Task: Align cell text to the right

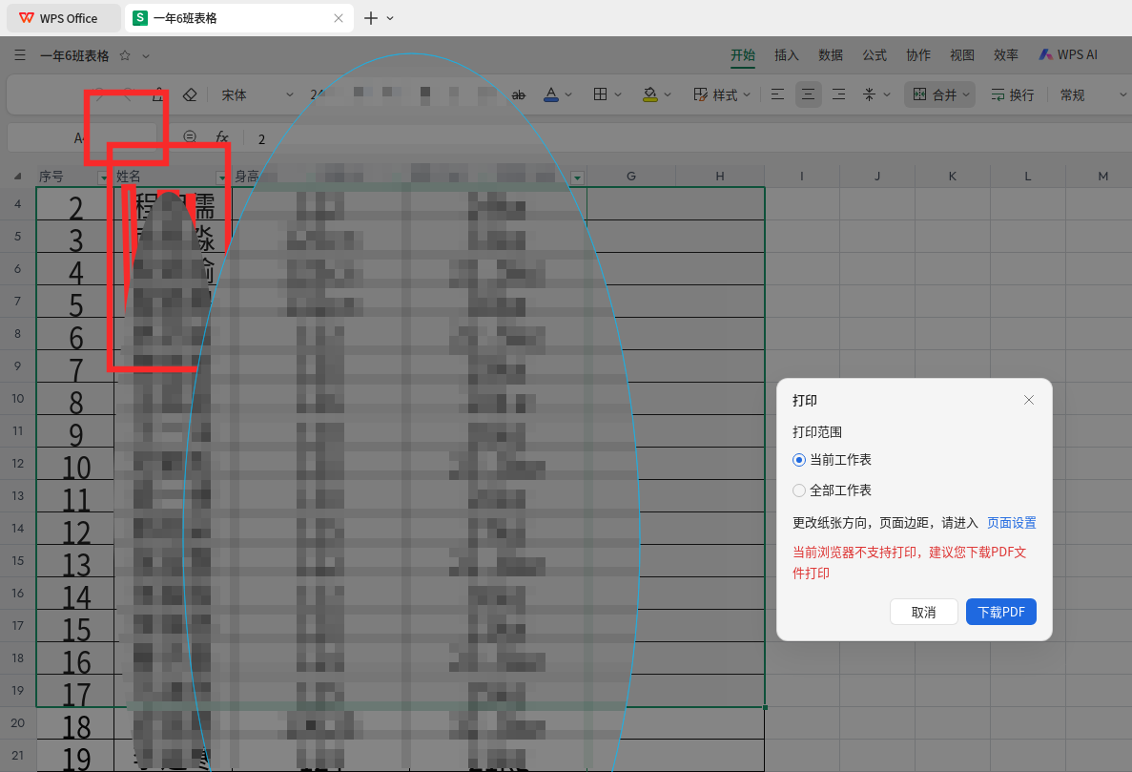Action: 839,94
